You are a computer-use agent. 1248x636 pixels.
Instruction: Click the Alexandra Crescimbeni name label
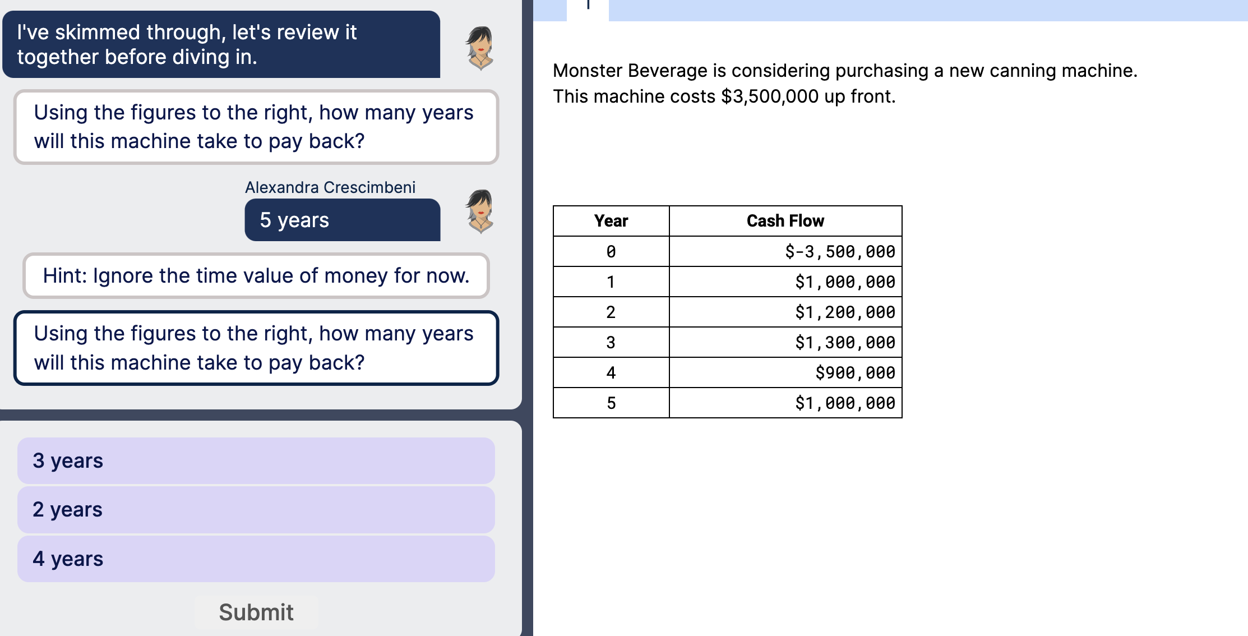click(329, 187)
